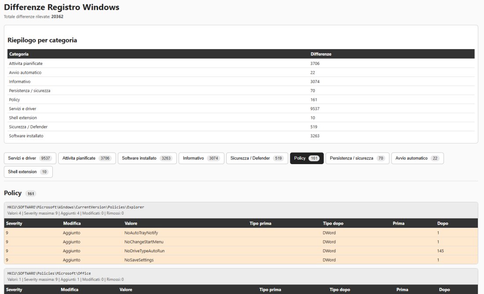484x294 pixels.
Task: Click Valore header in Explorer table
Action: (x=131, y=223)
